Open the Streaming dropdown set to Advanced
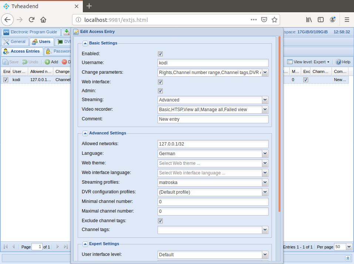Image resolution: width=354 pixels, height=264 pixels. 265,100
